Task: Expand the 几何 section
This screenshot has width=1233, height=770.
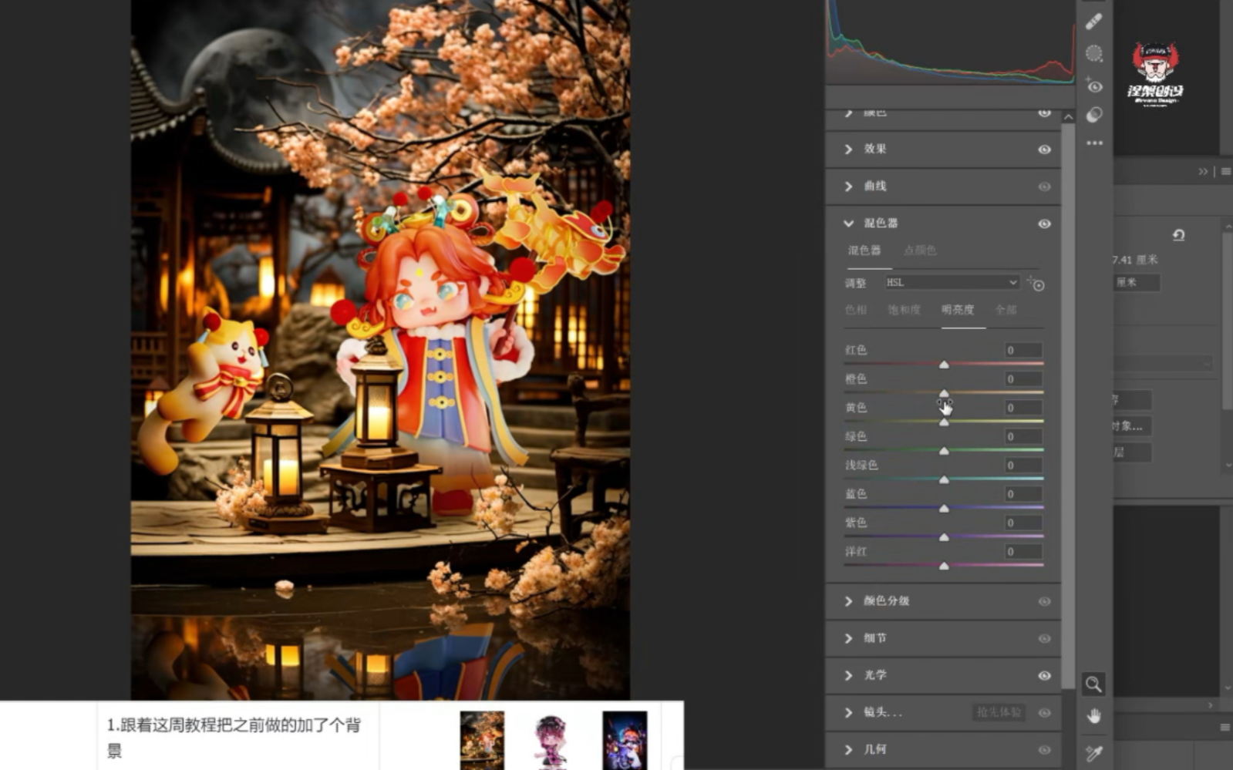Action: (849, 749)
